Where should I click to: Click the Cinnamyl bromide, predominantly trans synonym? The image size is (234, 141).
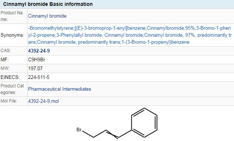pos(78,42)
